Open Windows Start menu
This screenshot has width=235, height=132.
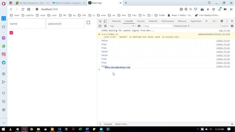coord(3,129)
